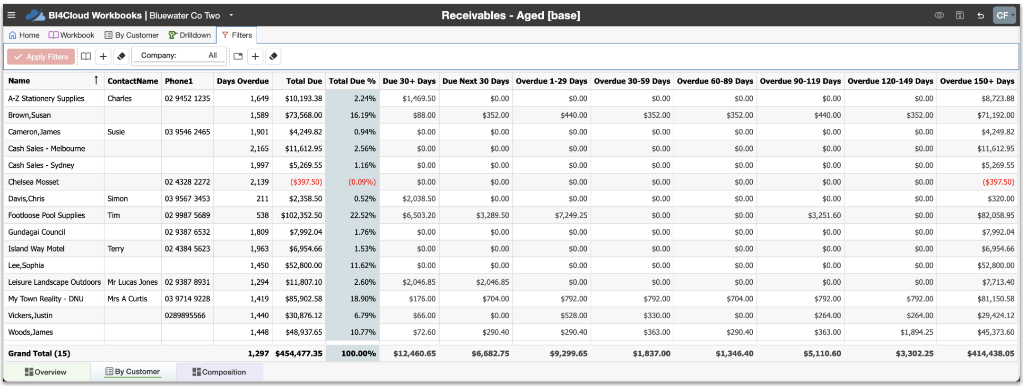Open the hamburger main menu

11,15
